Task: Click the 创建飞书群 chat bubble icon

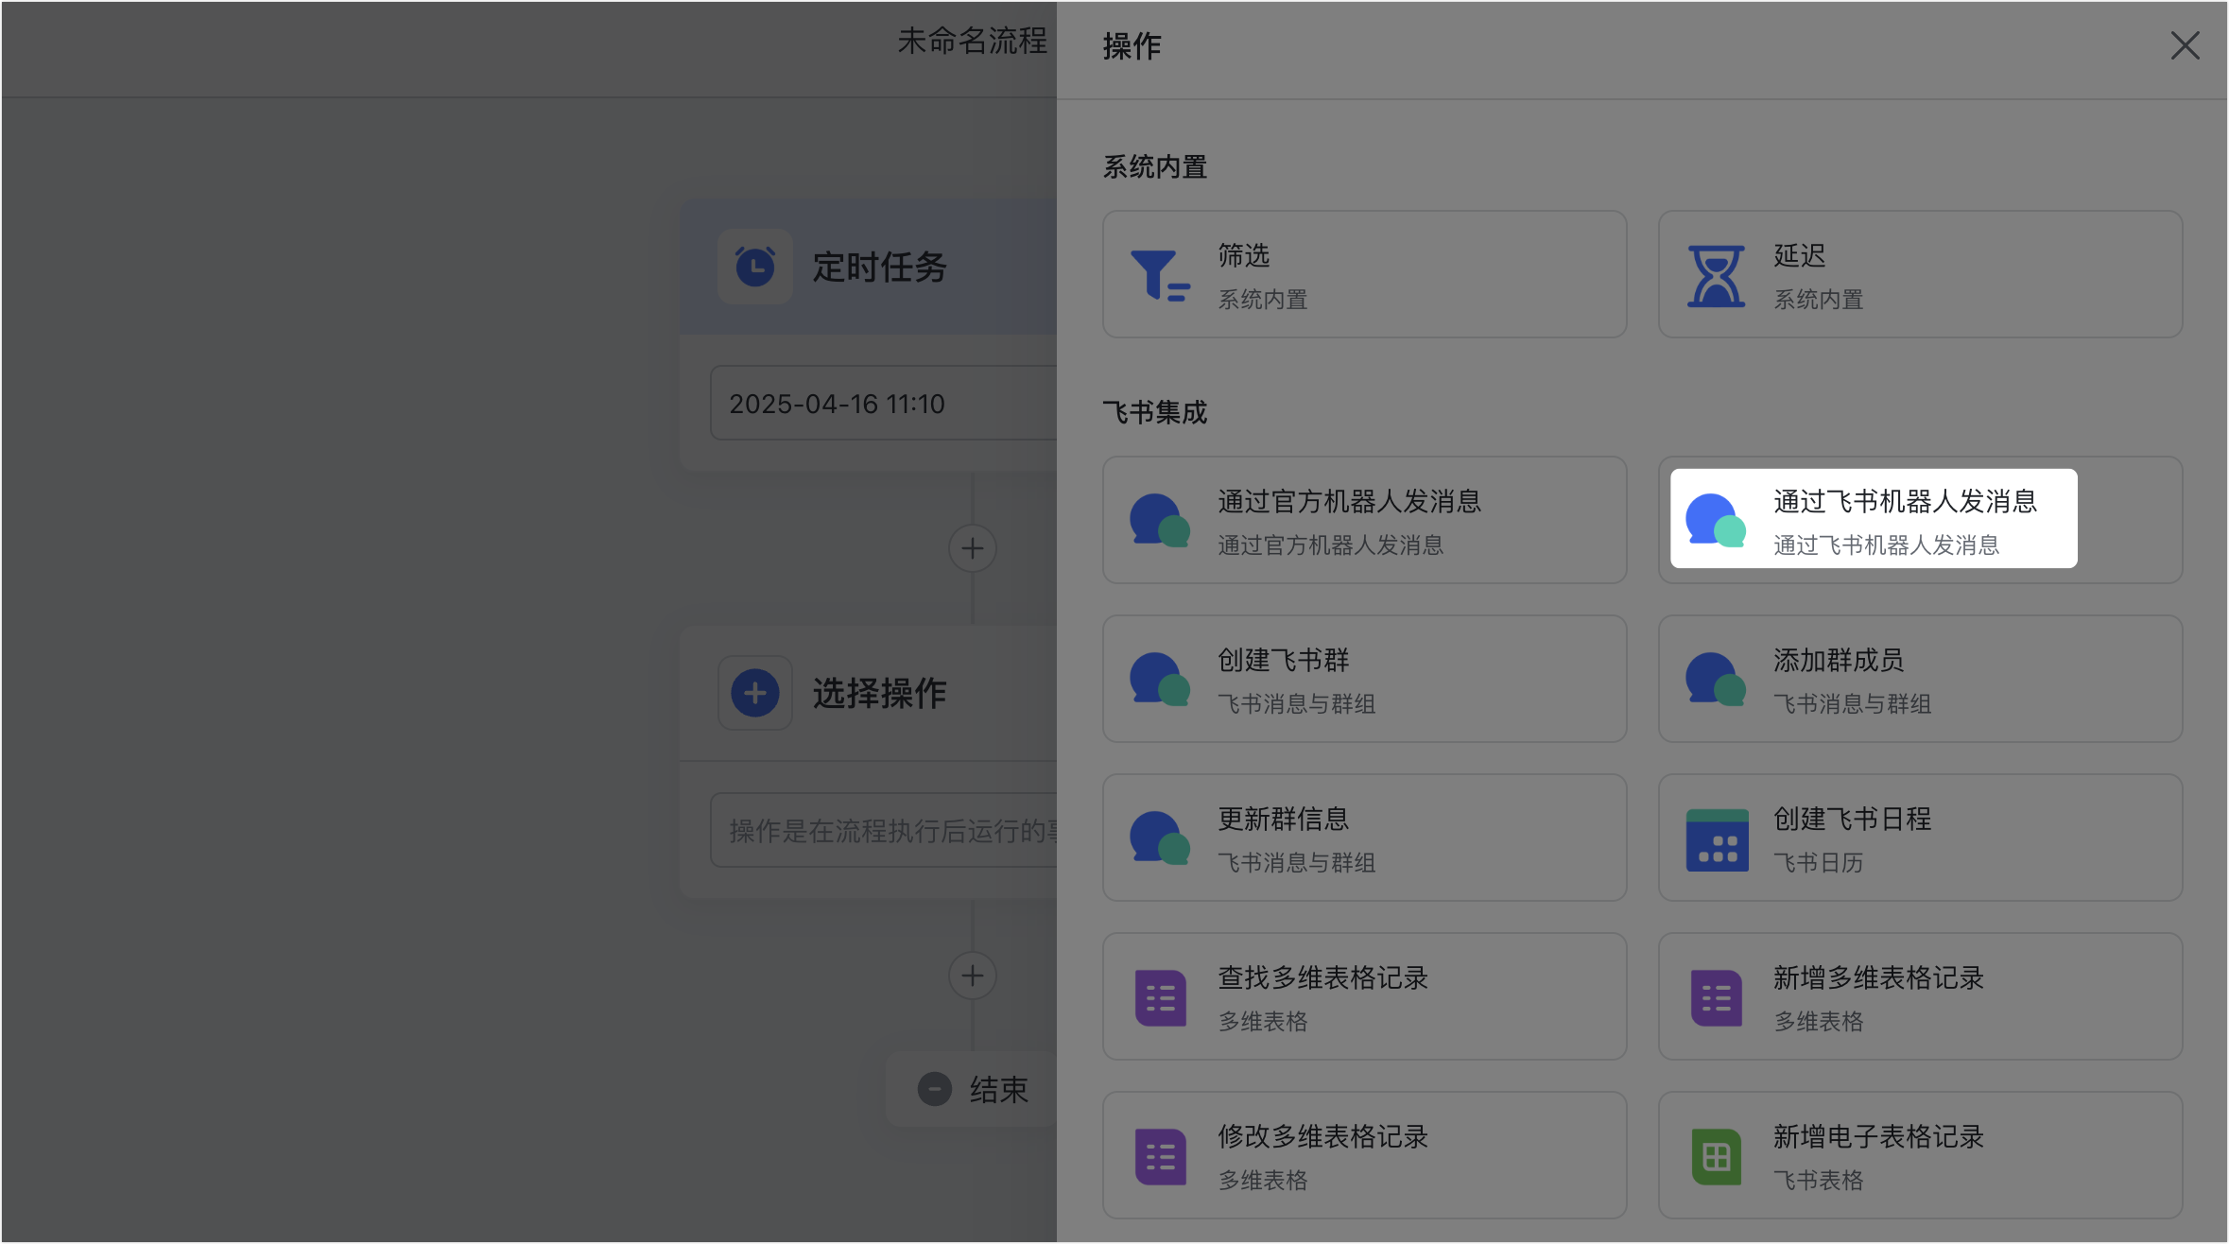Action: point(1160,679)
